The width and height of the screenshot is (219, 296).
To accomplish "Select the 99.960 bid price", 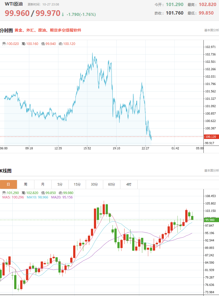I will point(17,13).
